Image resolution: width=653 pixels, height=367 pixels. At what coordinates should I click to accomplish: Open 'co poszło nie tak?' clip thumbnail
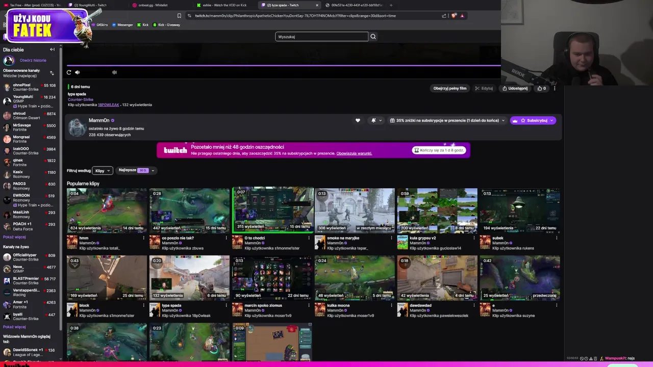[x=189, y=211]
